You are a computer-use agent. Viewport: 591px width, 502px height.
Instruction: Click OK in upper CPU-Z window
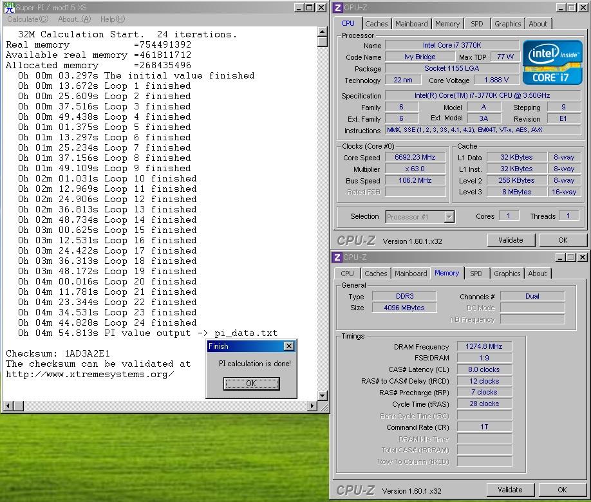coord(563,240)
